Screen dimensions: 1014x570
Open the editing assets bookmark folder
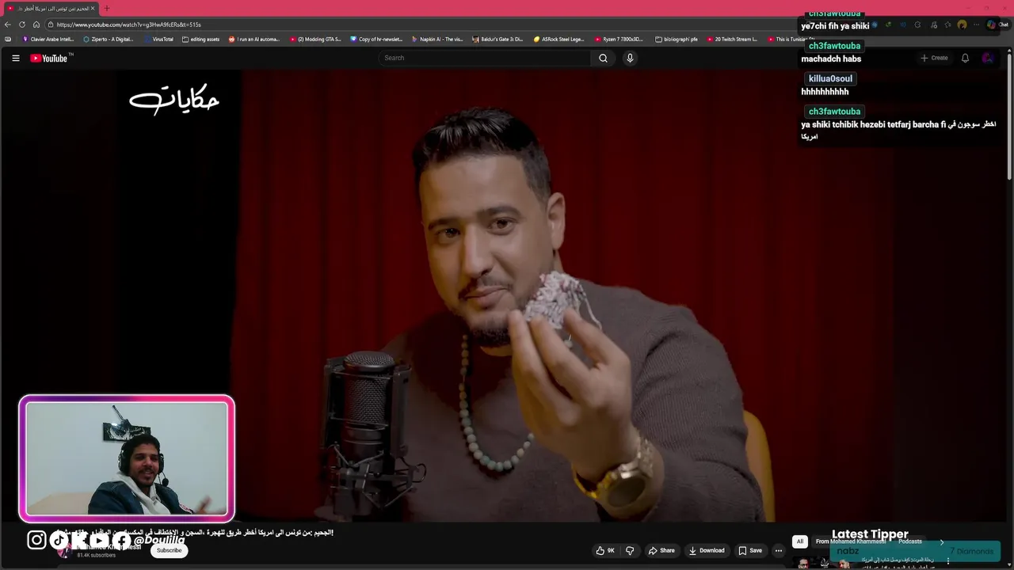point(200,39)
